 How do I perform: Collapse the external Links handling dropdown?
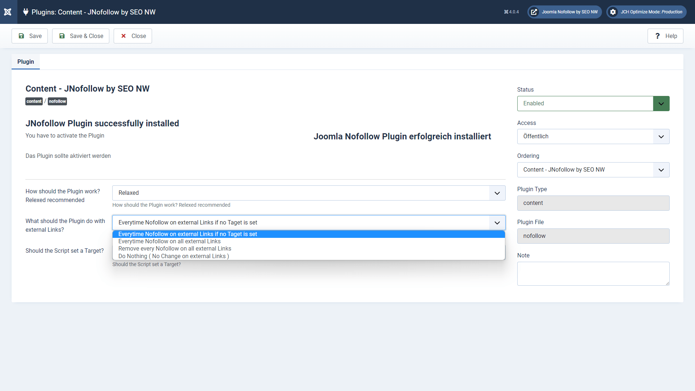(x=309, y=223)
